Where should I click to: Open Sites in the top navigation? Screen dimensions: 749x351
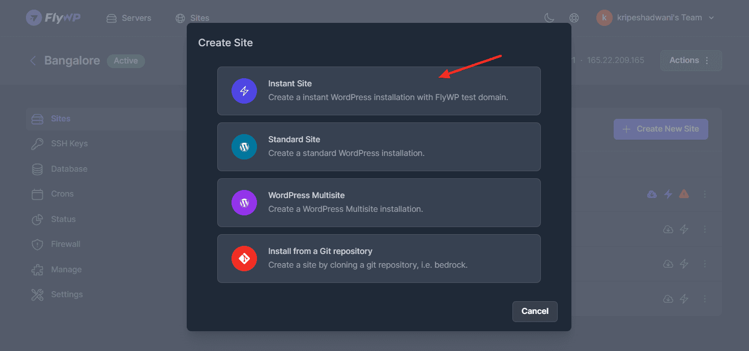click(192, 18)
